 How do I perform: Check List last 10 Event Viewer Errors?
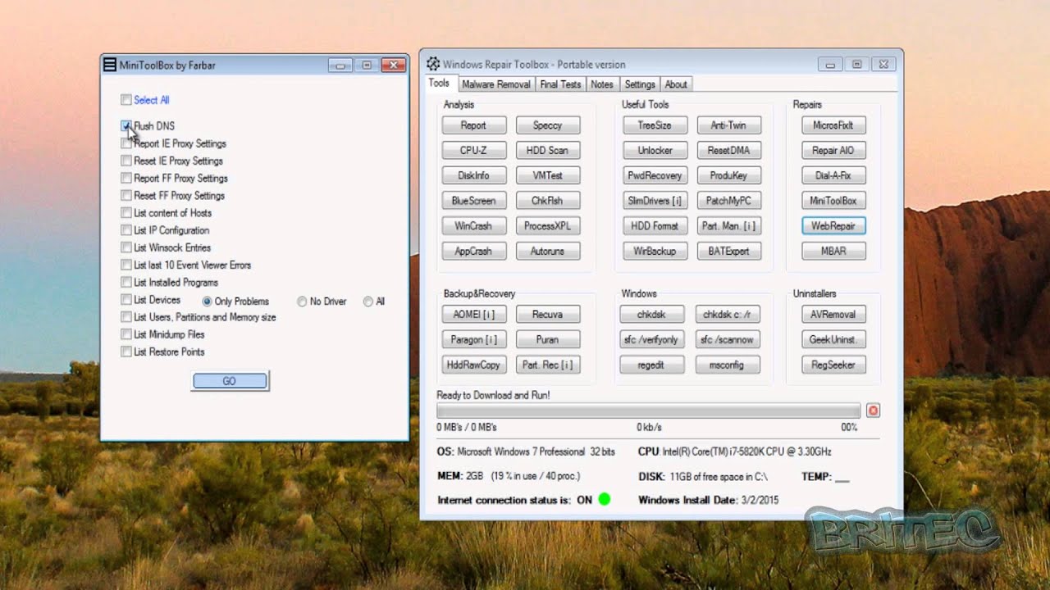126,265
